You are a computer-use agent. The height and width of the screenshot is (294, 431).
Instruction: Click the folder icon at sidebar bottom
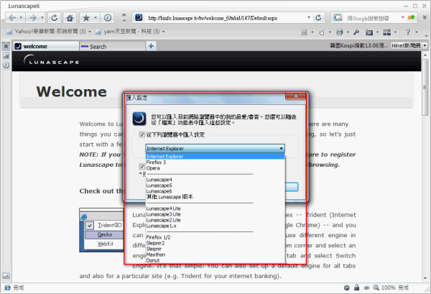tap(6, 275)
